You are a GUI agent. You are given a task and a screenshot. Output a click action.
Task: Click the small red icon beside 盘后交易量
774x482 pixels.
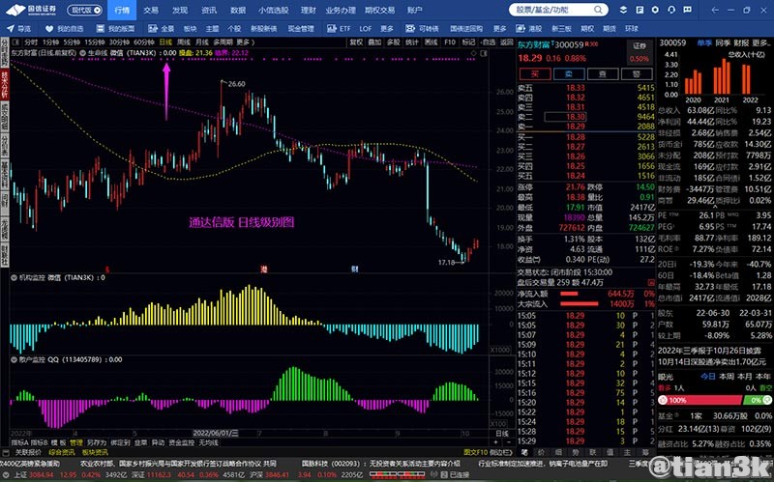tap(650, 282)
